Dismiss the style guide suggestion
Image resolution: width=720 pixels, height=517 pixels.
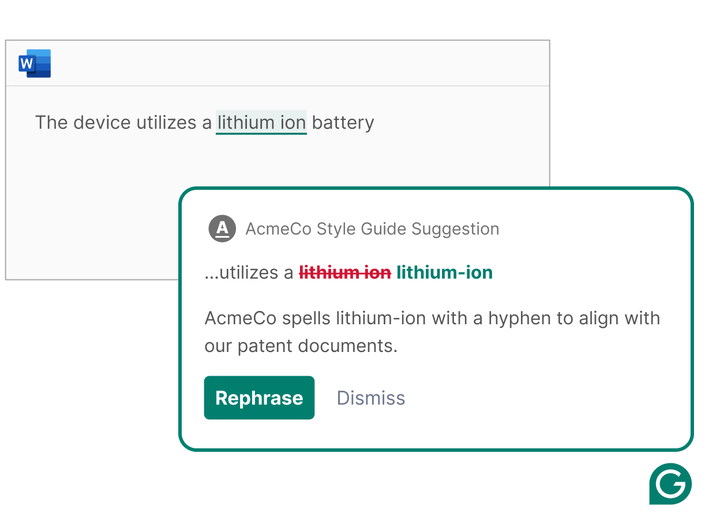(371, 398)
